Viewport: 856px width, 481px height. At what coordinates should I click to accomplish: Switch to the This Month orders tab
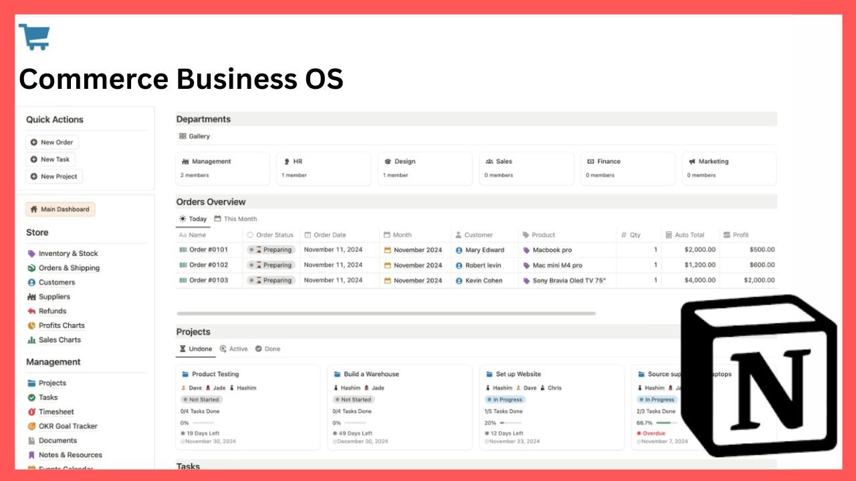pos(235,218)
